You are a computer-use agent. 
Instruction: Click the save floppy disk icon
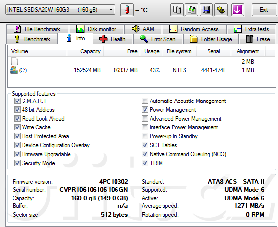tap(206, 10)
